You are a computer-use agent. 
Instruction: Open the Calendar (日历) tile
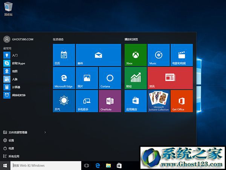click(64, 55)
